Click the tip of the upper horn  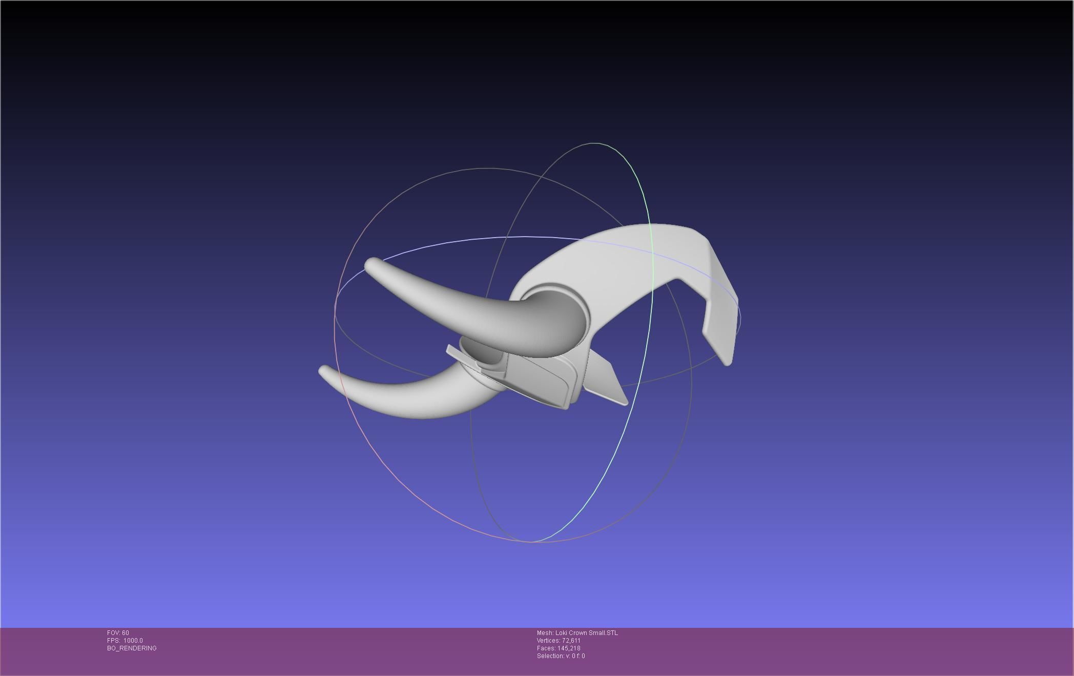tap(372, 265)
